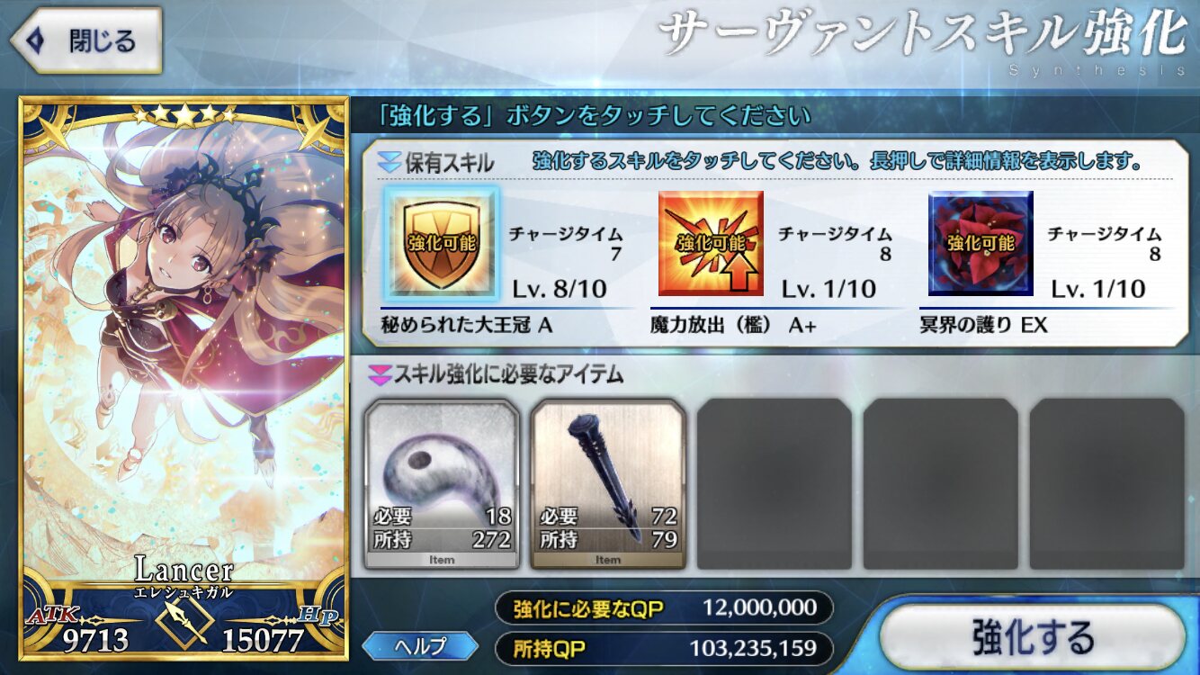The width and height of the screenshot is (1200, 675).
Task: Select the 秘められた大王冠 A shield skill icon
Action: click(441, 243)
